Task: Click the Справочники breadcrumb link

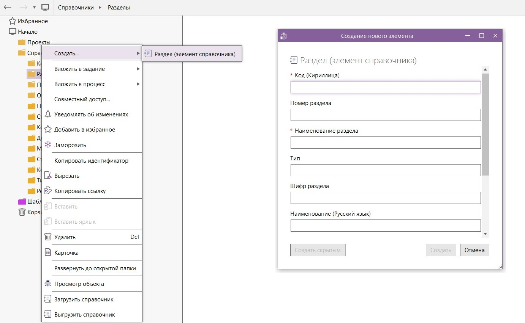Action: click(76, 7)
